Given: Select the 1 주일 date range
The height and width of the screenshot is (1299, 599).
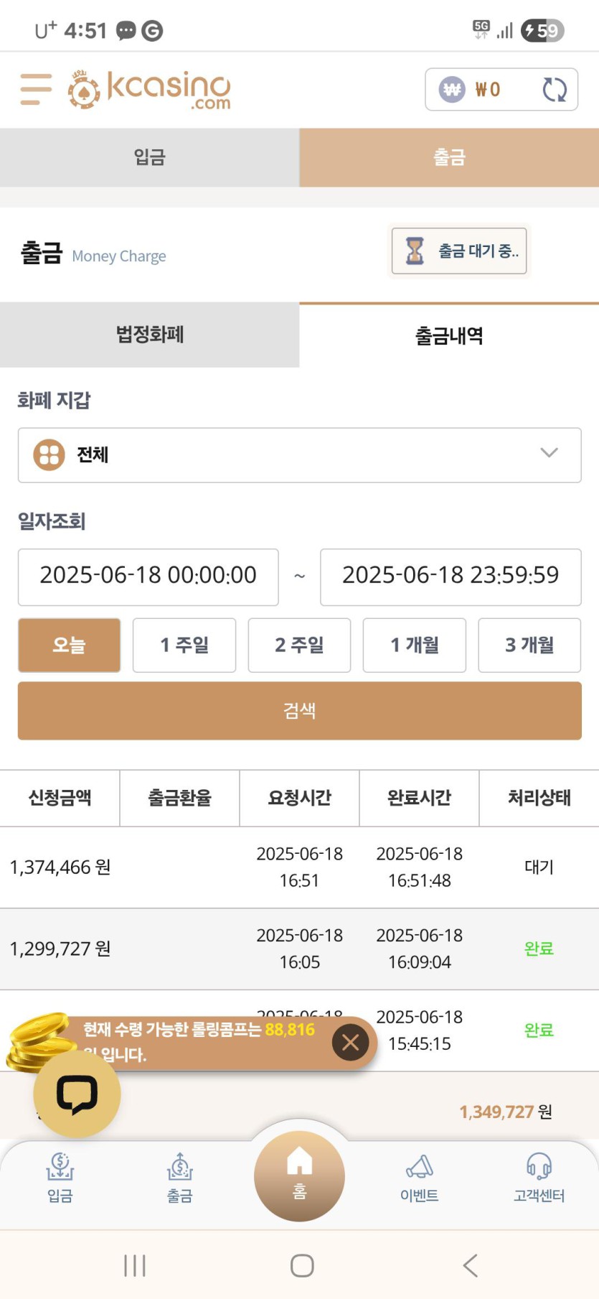Looking at the screenshot, I should click(x=184, y=645).
